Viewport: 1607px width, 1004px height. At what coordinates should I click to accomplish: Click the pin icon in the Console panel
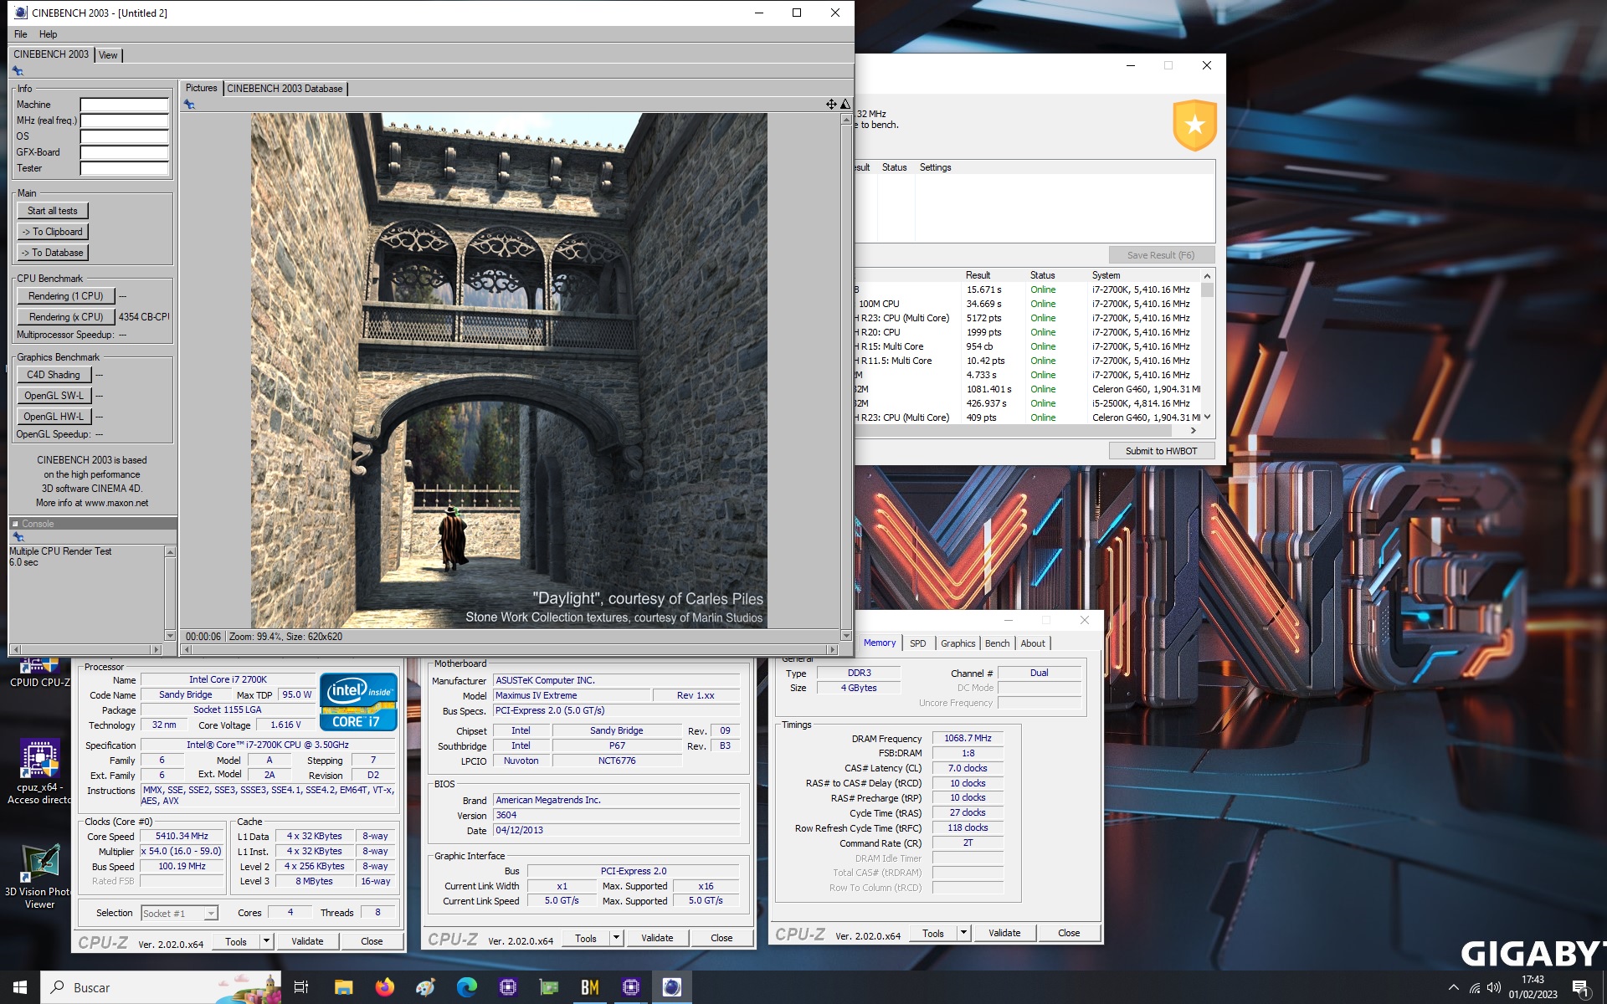(x=18, y=537)
